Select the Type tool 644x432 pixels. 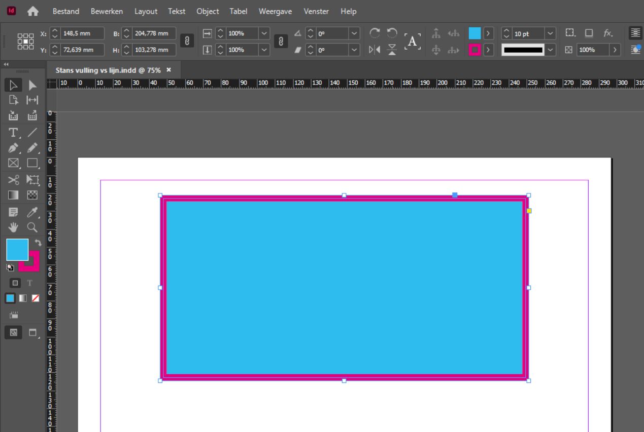click(x=14, y=133)
